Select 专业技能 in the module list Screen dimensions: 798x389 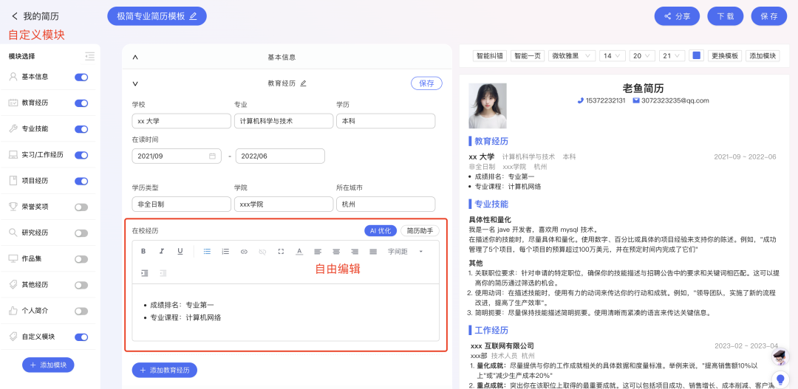point(35,129)
